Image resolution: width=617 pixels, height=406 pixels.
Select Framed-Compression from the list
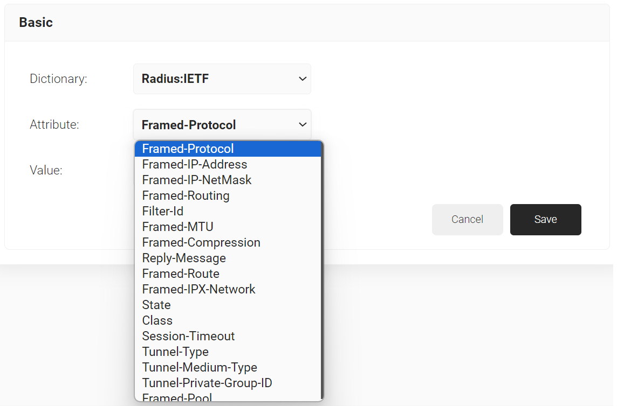pyautogui.click(x=228, y=243)
